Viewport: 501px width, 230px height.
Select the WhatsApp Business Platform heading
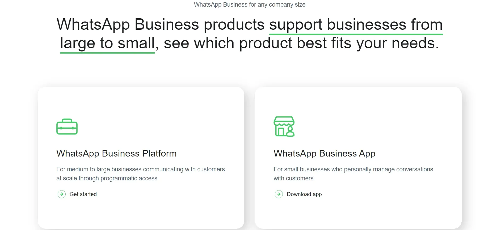point(116,153)
